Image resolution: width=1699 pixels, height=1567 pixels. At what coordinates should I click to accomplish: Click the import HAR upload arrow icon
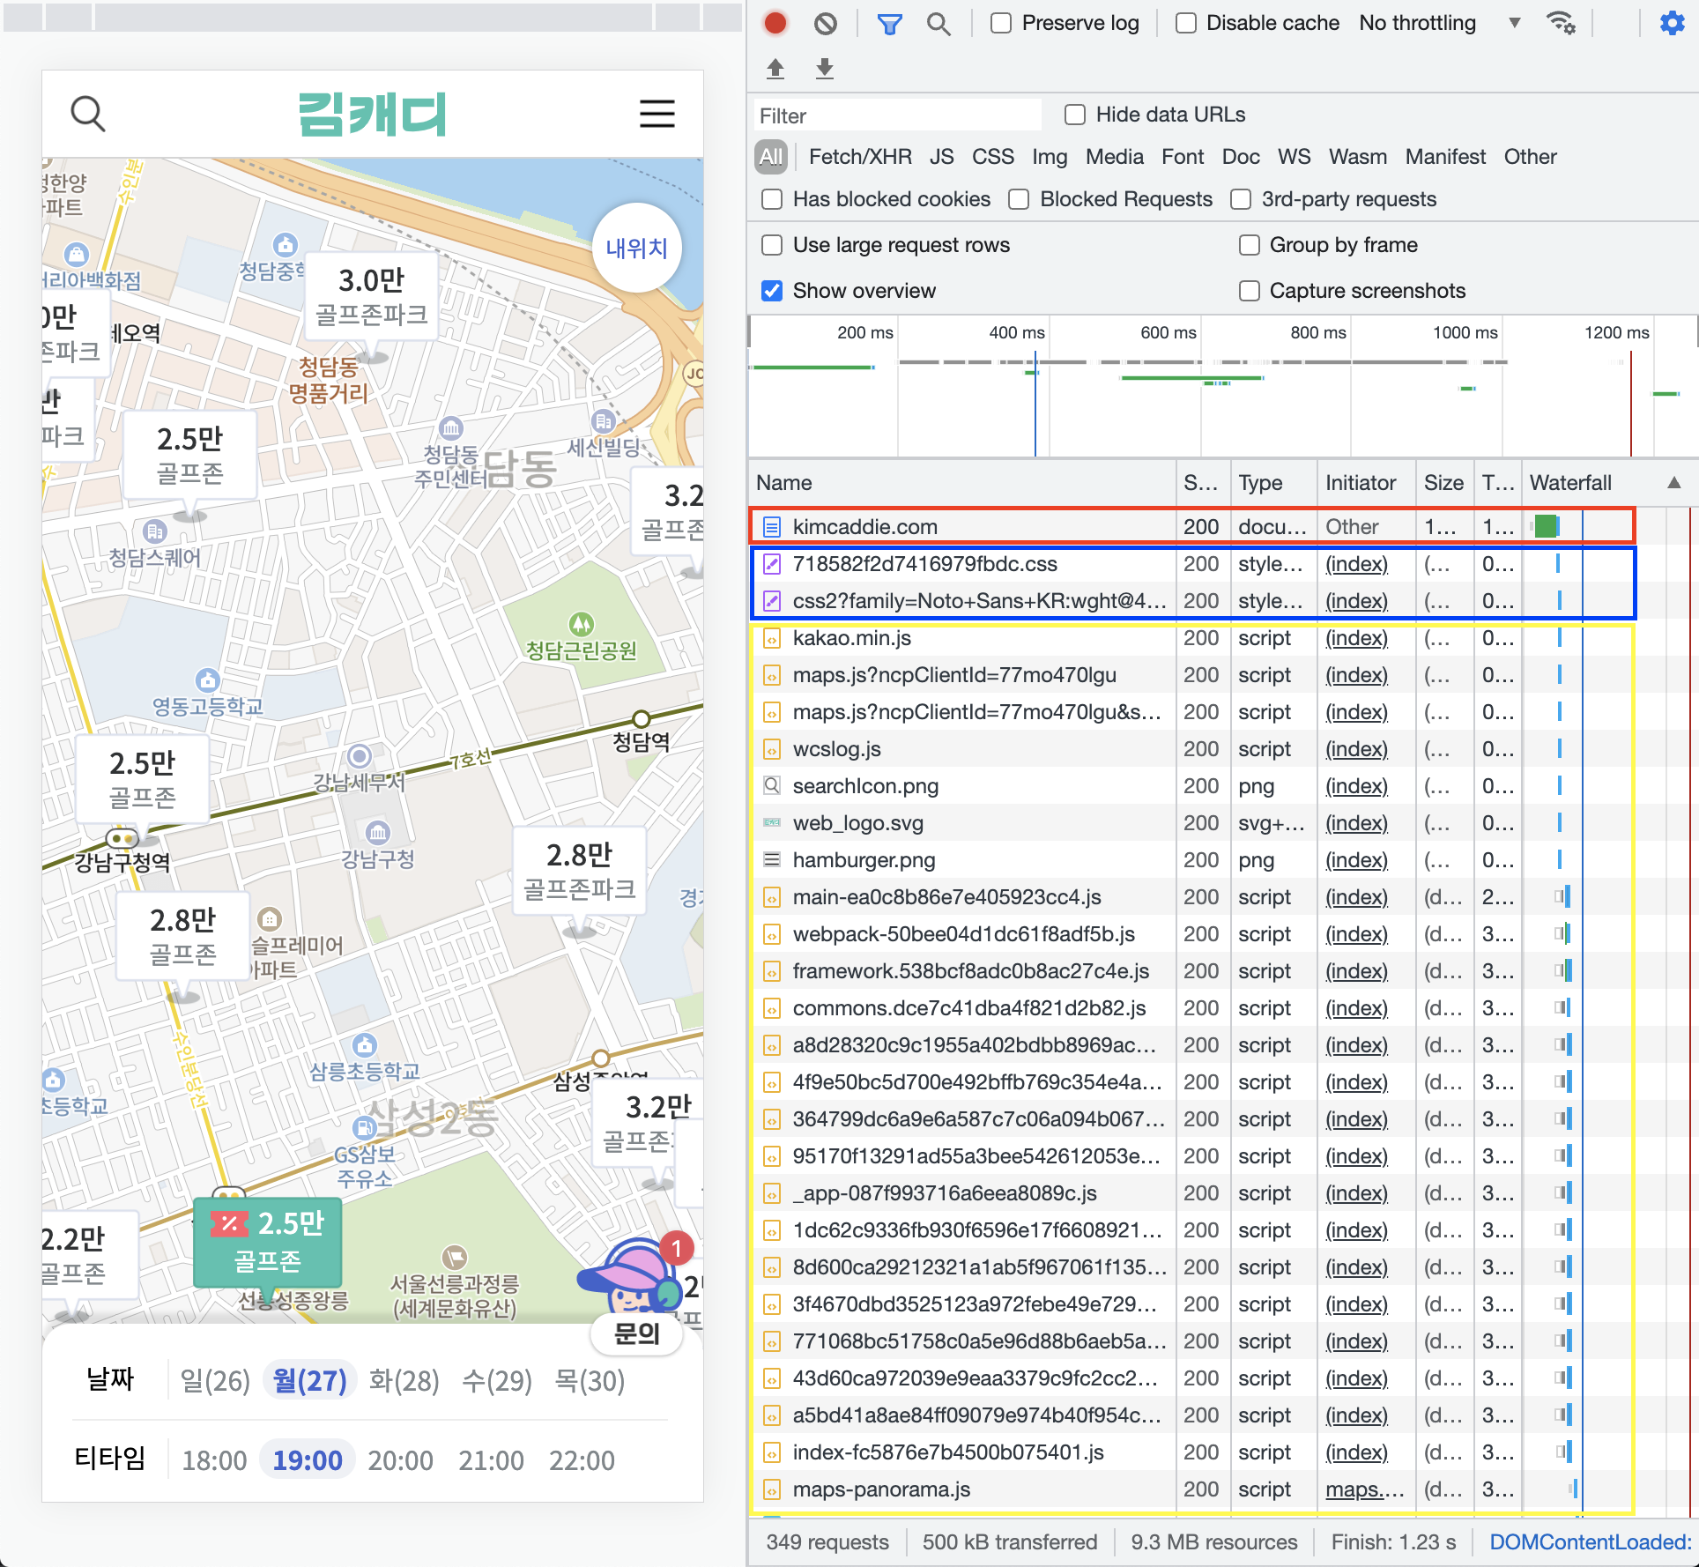tap(775, 68)
